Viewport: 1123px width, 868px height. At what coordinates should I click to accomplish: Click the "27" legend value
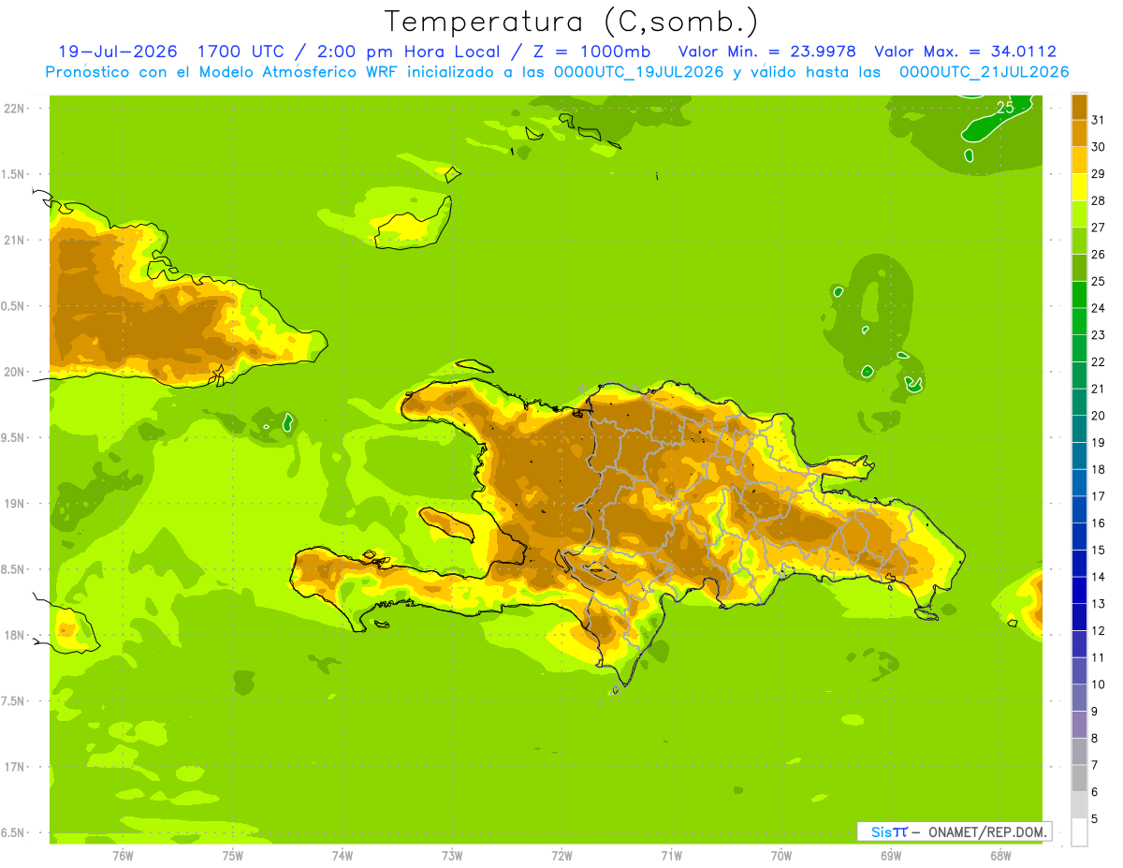[1099, 228]
